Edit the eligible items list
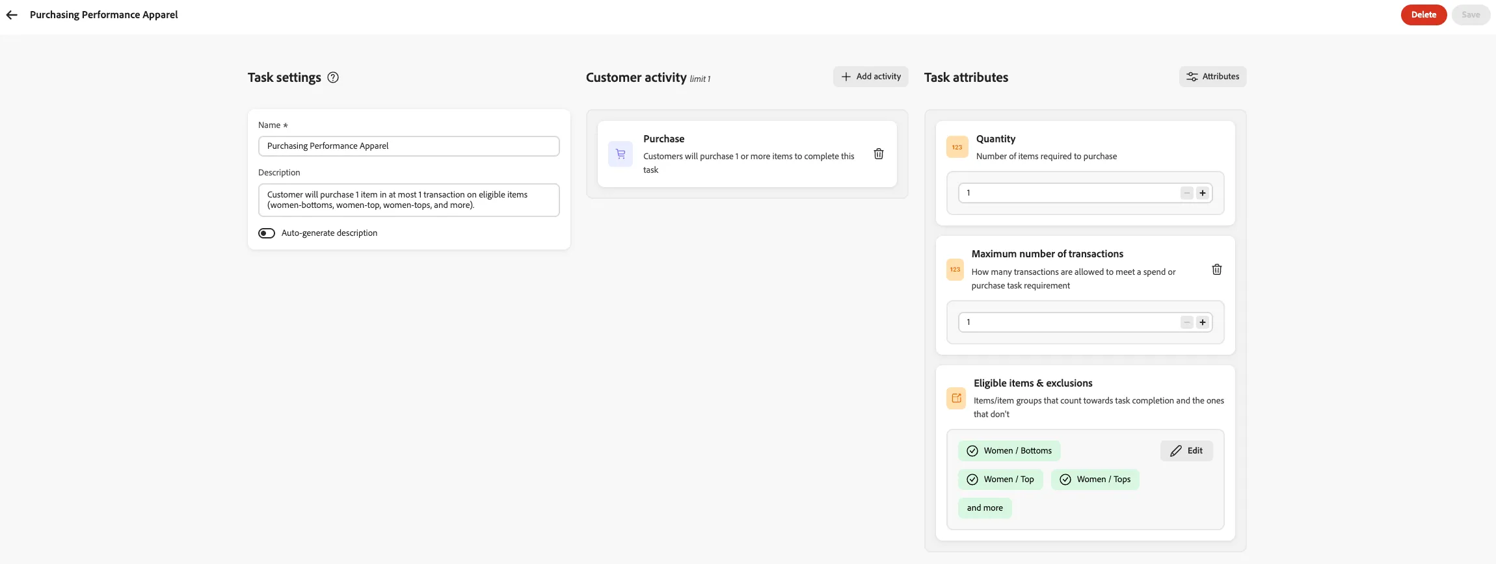The image size is (1496, 564). pos(1186,451)
